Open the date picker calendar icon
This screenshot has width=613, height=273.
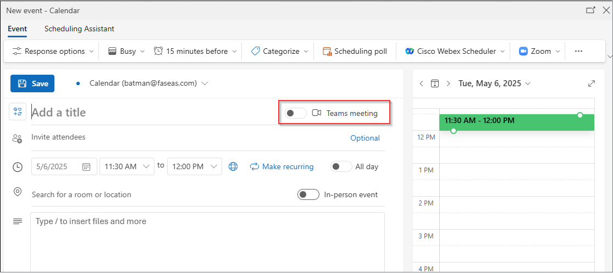tap(86, 167)
